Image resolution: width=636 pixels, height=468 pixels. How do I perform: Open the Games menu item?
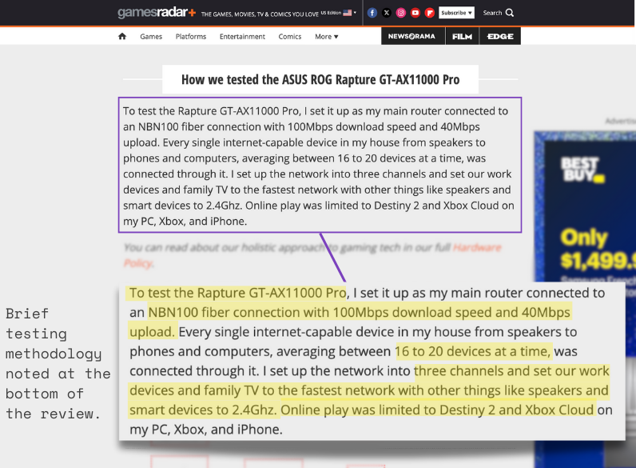point(151,37)
